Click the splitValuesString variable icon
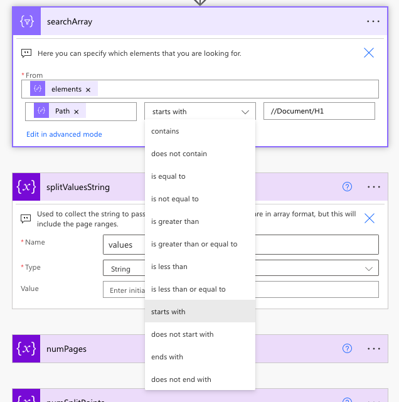Image resolution: width=399 pixels, height=402 pixels. (26, 187)
